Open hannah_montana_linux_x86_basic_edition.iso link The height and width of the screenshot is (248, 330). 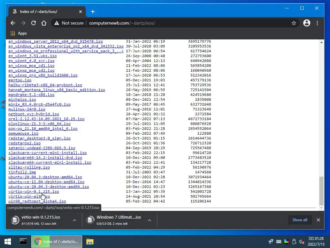click(57, 90)
